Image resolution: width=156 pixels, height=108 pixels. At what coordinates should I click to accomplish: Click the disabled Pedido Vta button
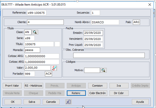55,93
